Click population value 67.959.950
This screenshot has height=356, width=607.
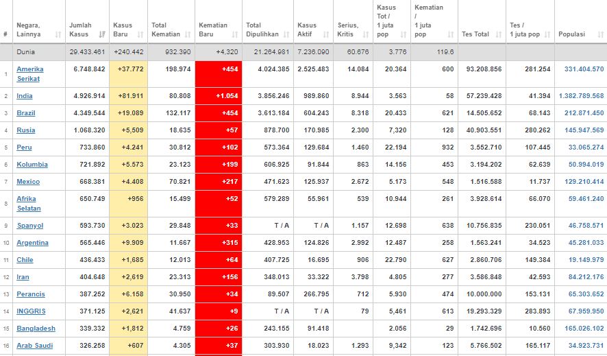586,311
